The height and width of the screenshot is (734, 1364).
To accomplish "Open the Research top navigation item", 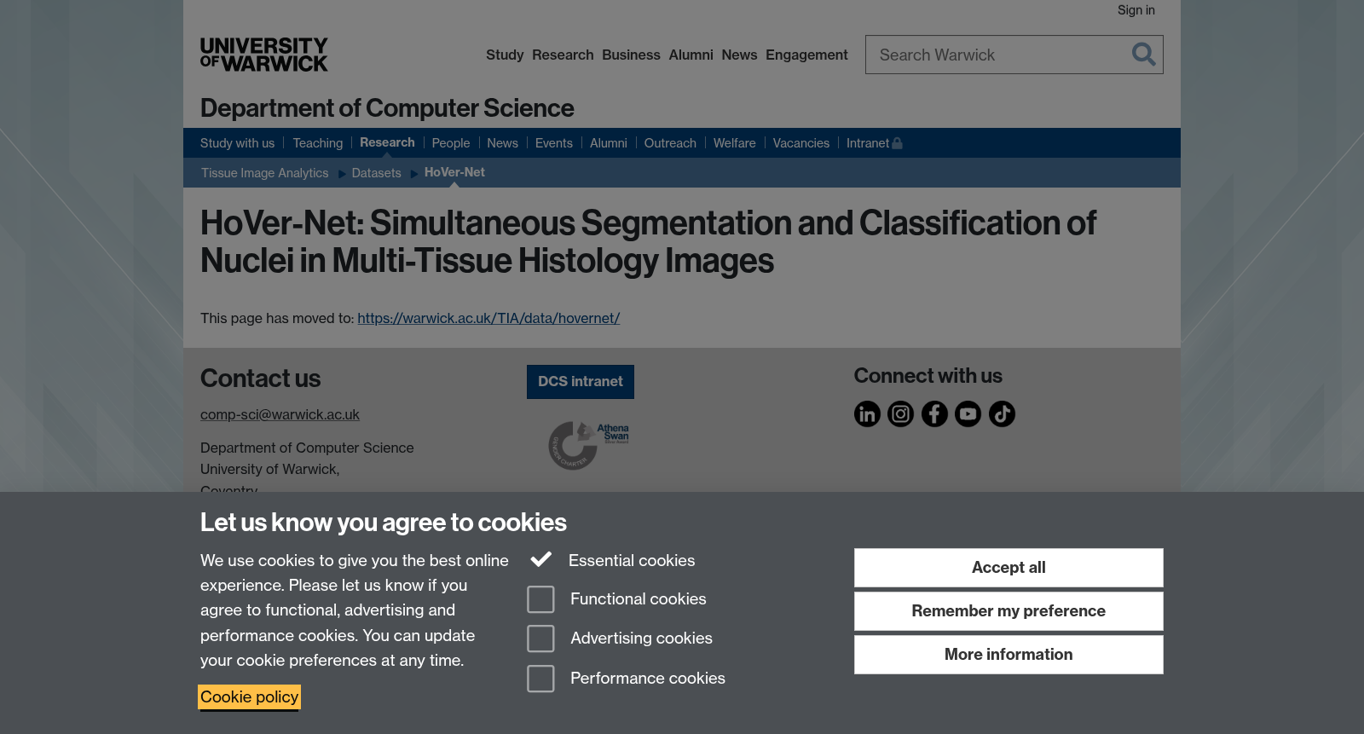I will (563, 55).
